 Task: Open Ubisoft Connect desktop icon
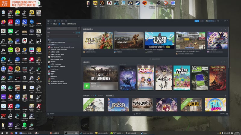pyautogui.click(x=3, y=79)
